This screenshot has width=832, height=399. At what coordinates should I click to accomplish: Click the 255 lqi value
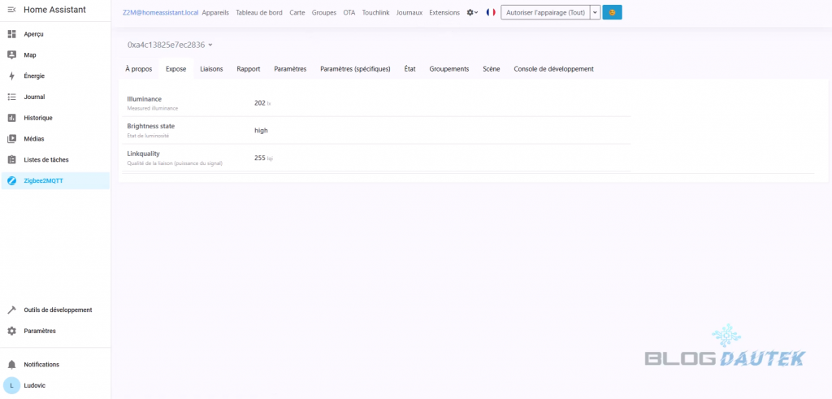pos(264,158)
